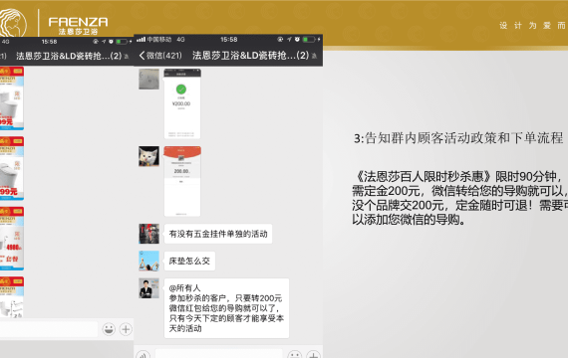Click the slogan 设计为爱而 in header
The height and width of the screenshot is (358, 568).
click(x=533, y=25)
